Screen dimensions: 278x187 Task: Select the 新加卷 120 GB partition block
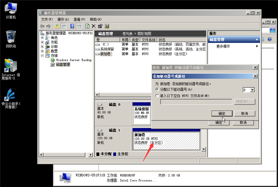(x=166, y=140)
